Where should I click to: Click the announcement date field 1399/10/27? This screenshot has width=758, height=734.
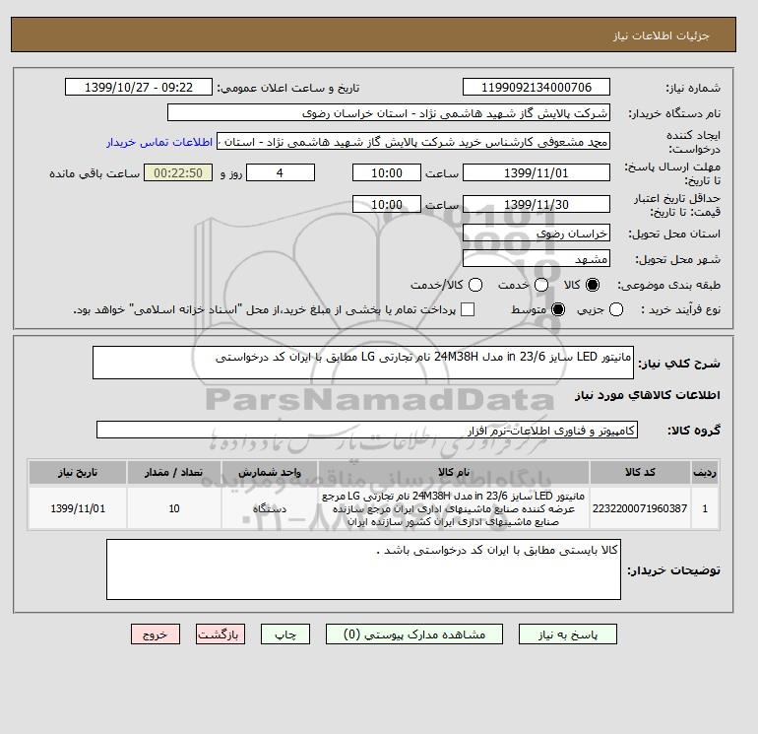tap(139, 87)
